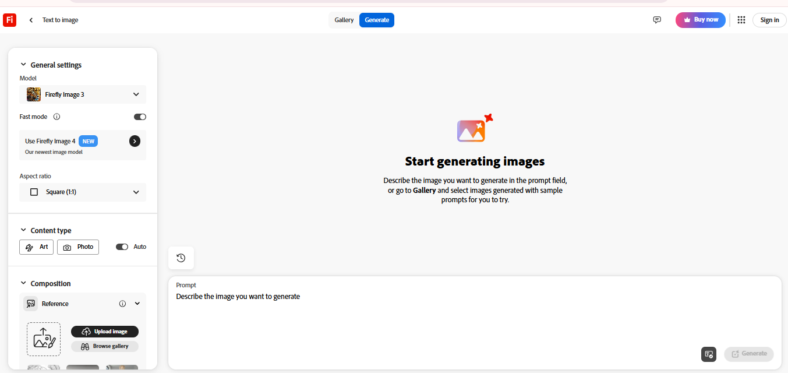Select the Photo content type
Screen dimensions: 788x373
coord(78,247)
